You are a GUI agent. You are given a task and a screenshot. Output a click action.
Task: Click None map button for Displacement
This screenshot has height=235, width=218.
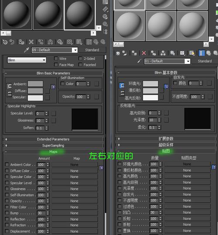point(75,231)
